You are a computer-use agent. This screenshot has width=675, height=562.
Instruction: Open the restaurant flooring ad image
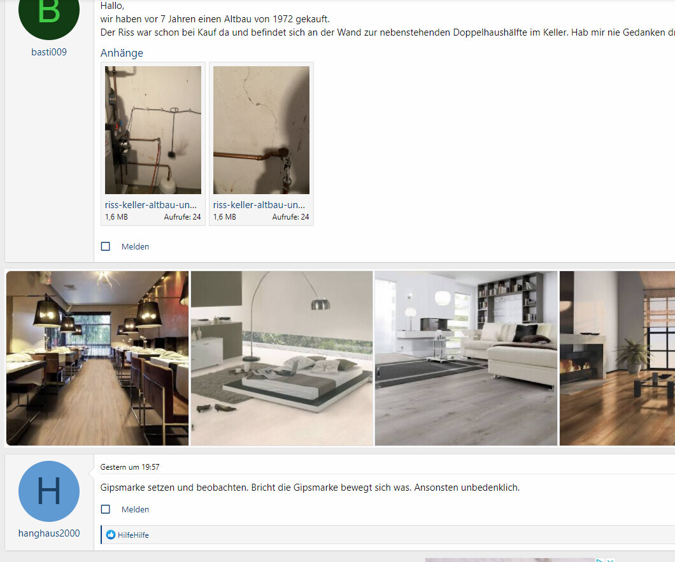pos(97,358)
